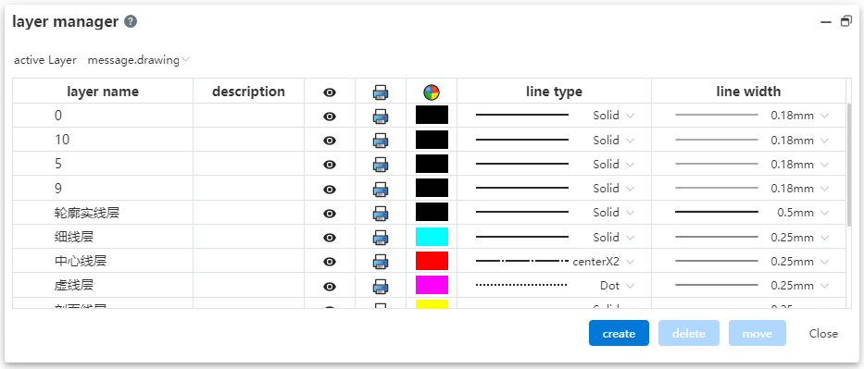Toggle the print icon for layer 0
This screenshot has height=369, width=864.
pyautogui.click(x=381, y=116)
